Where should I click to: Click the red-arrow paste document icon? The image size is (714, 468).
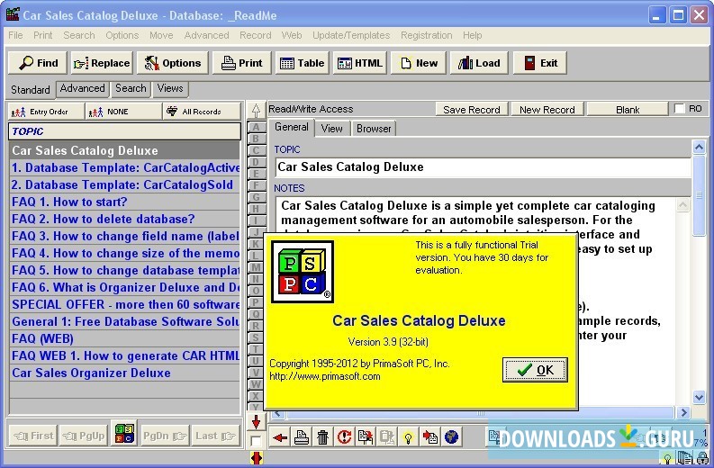pyautogui.click(x=429, y=437)
